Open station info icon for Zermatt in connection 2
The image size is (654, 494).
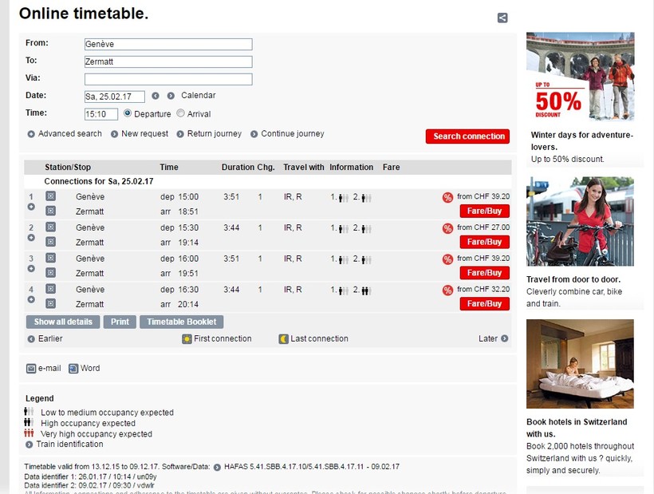[x=50, y=242]
